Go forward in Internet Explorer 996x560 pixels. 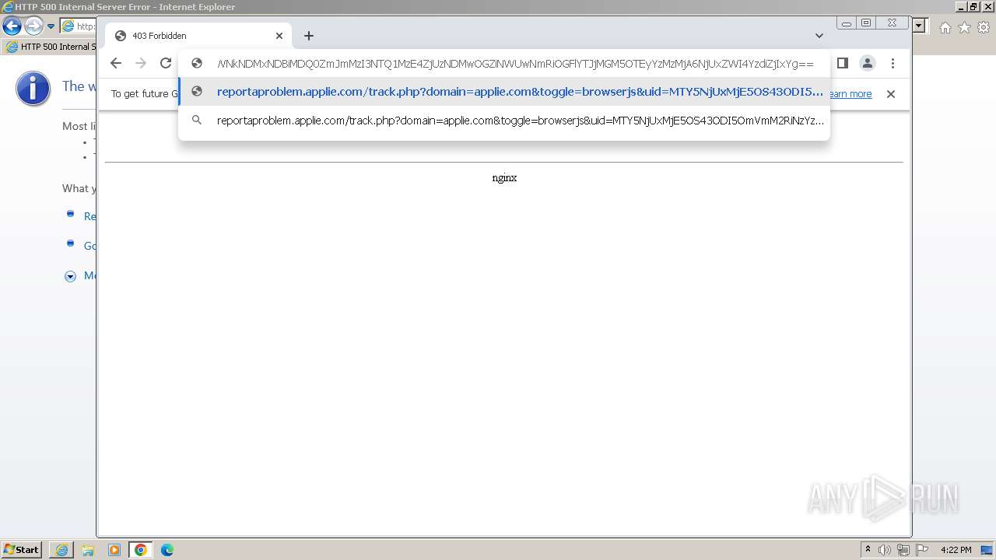(x=33, y=26)
